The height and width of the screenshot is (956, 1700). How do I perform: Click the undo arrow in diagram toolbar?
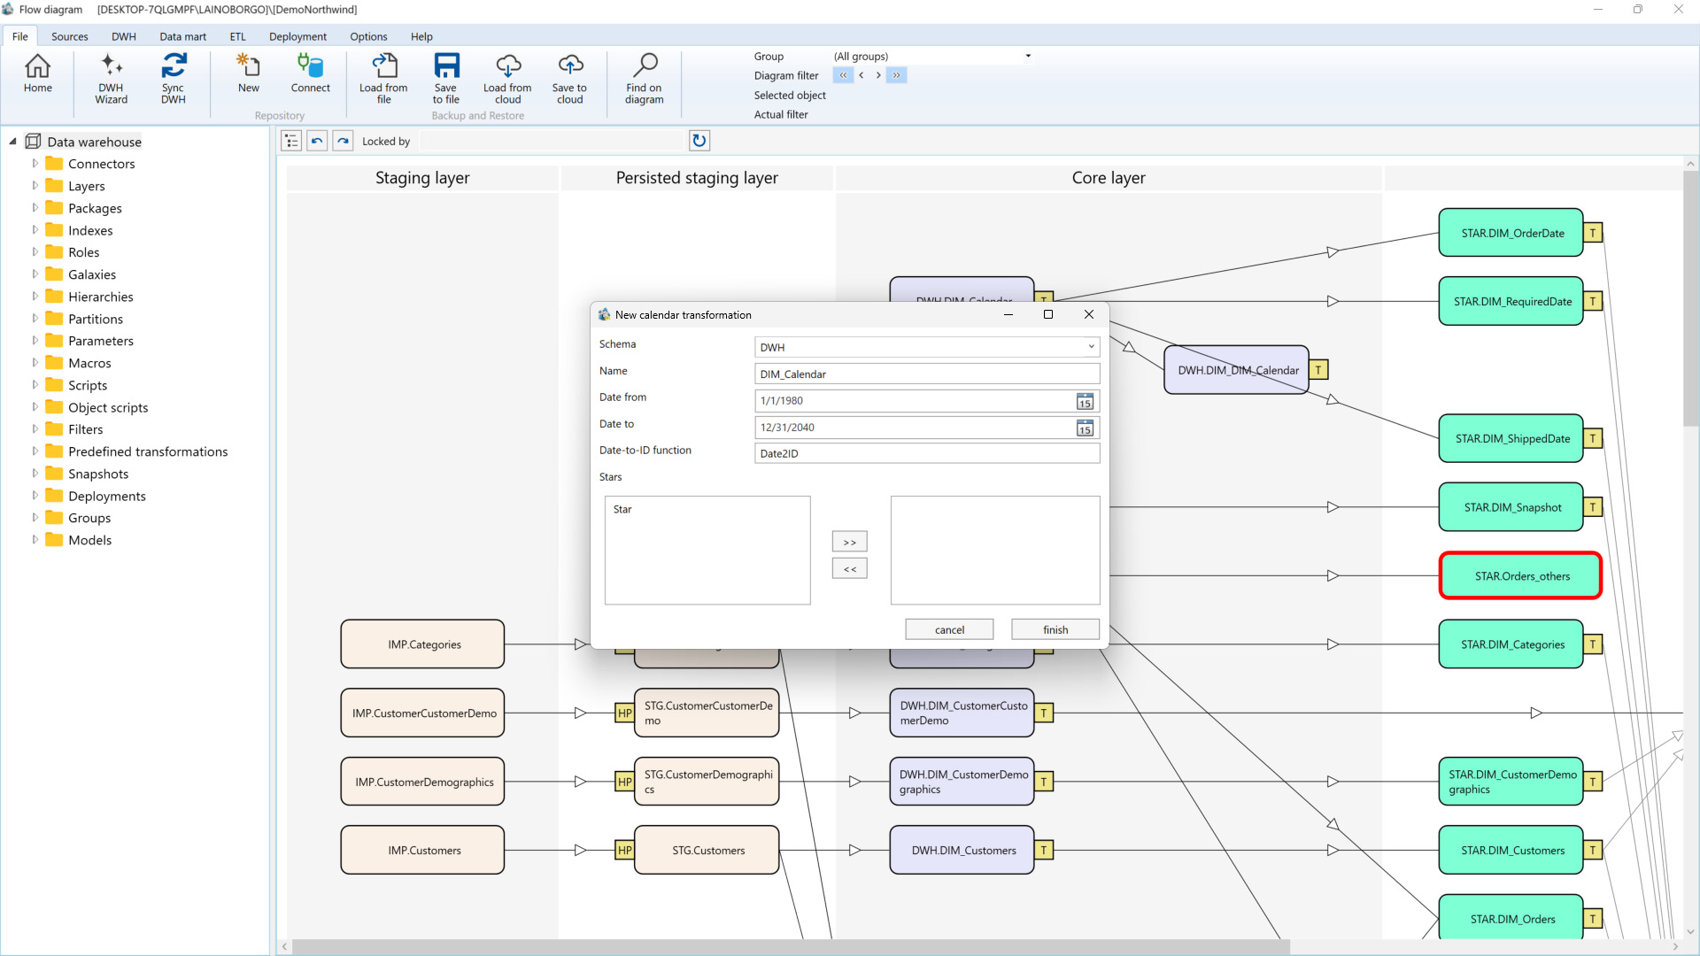pyautogui.click(x=317, y=141)
